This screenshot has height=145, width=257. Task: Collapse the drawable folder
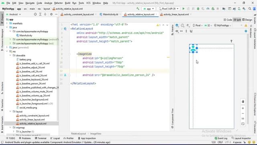[10, 56]
